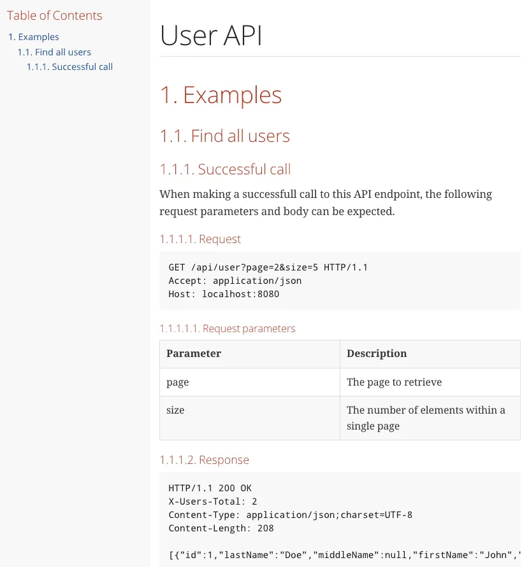
Task: Click the X-Users-Total response header line
Action: [x=212, y=501]
